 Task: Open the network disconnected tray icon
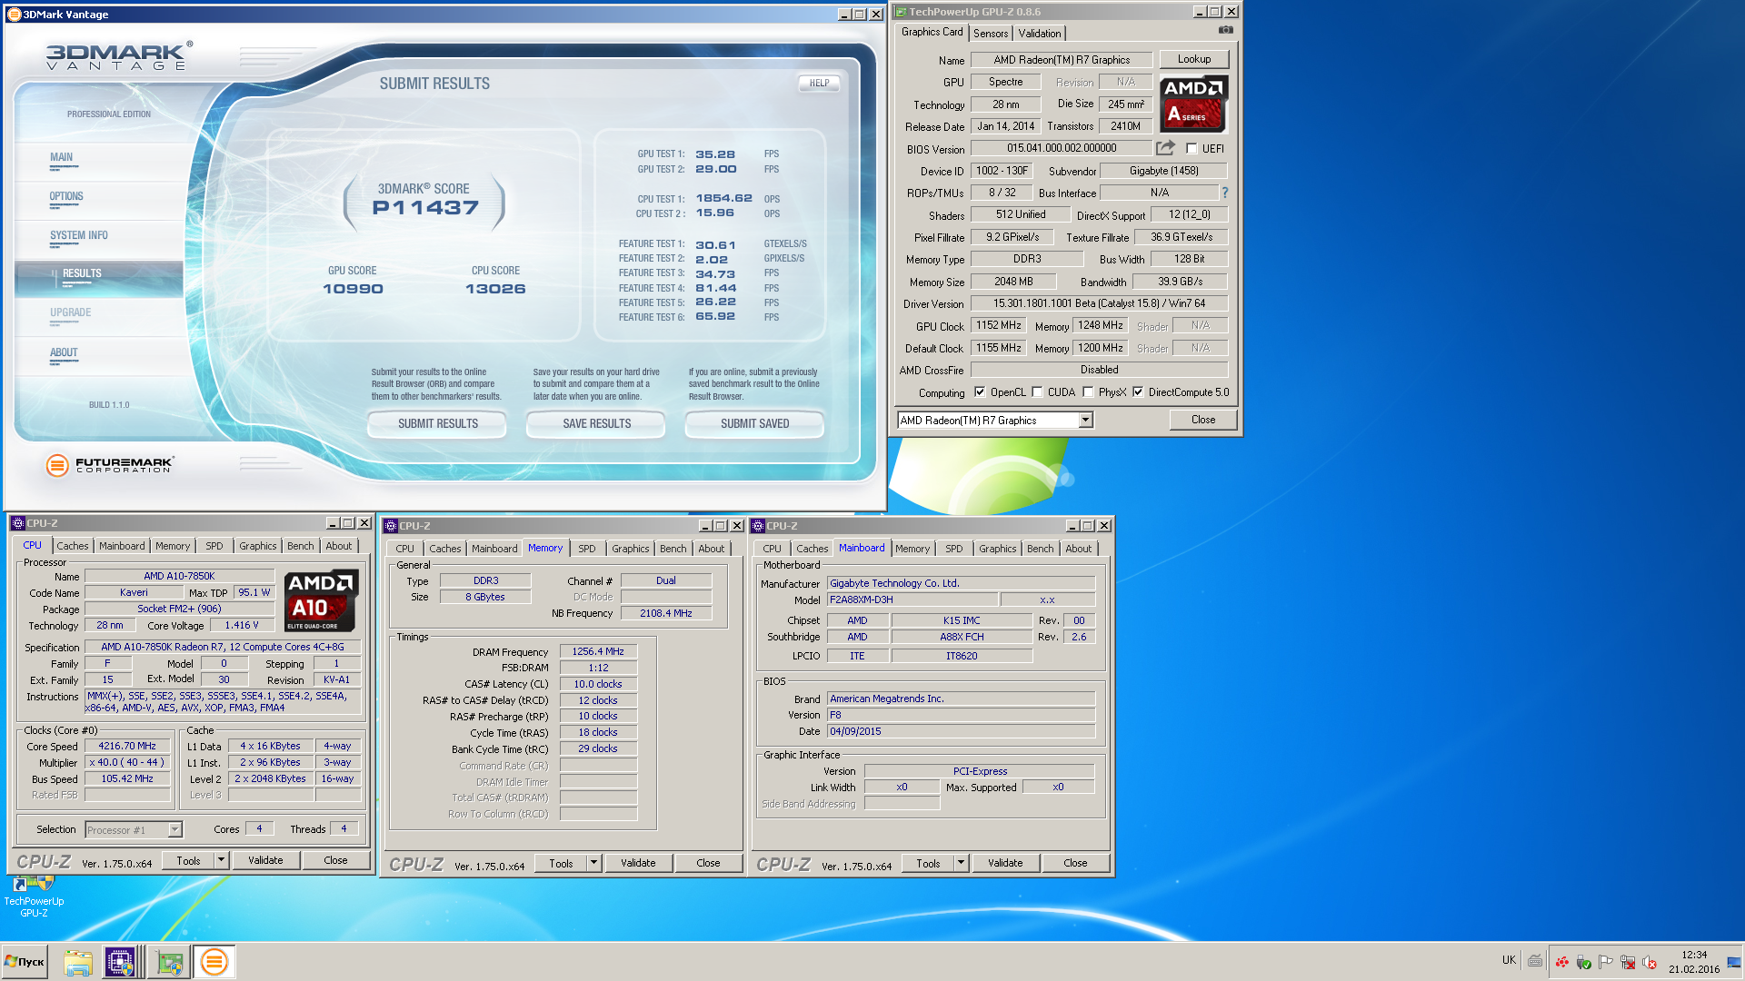click(1628, 962)
